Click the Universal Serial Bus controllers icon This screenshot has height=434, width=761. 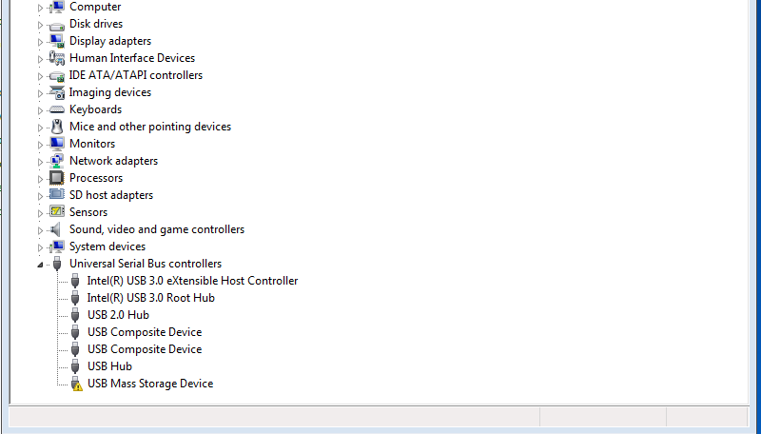click(57, 264)
